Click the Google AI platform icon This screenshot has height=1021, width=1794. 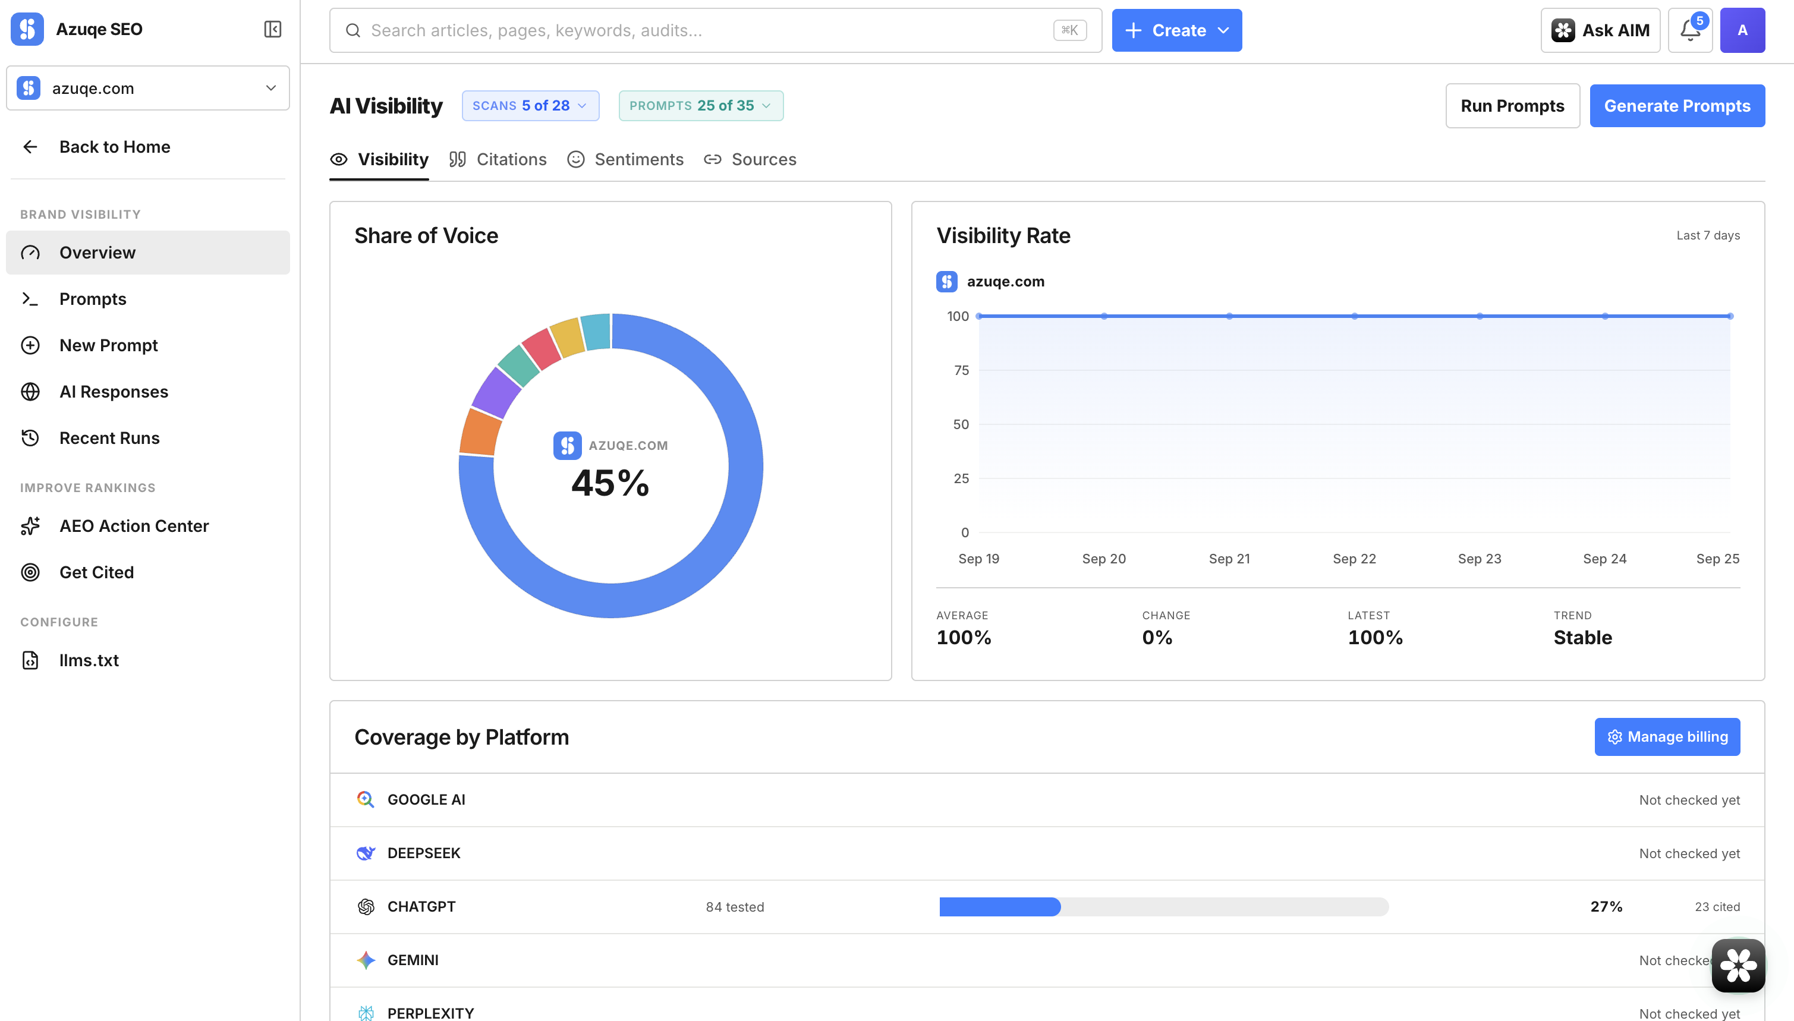(x=366, y=799)
